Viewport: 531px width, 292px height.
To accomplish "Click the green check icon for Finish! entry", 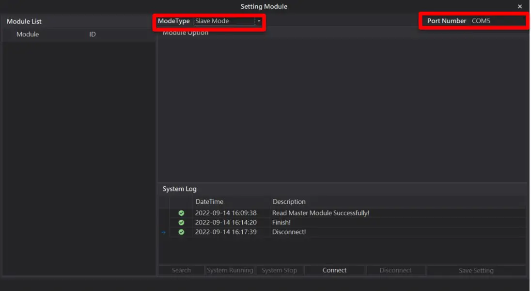I will pyautogui.click(x=181, y=223).
